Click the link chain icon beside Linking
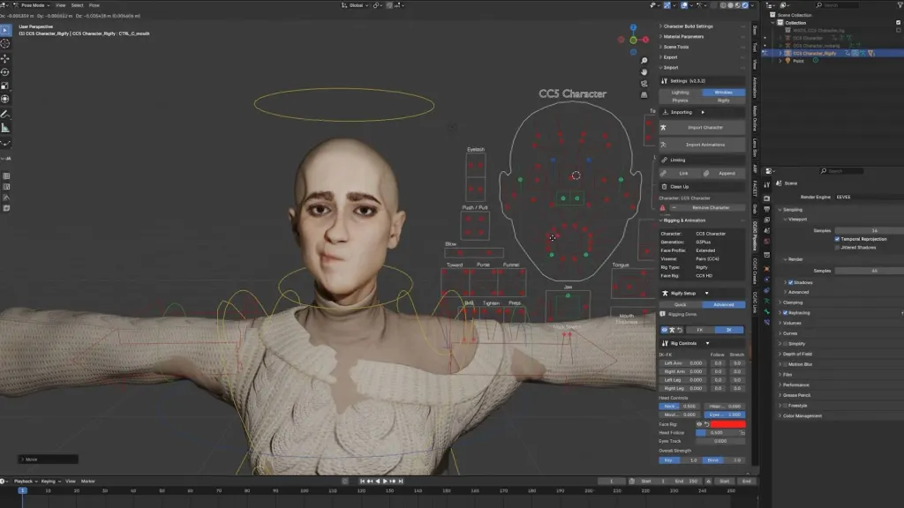This screenshot has height=508, width=904. (664, 161)
